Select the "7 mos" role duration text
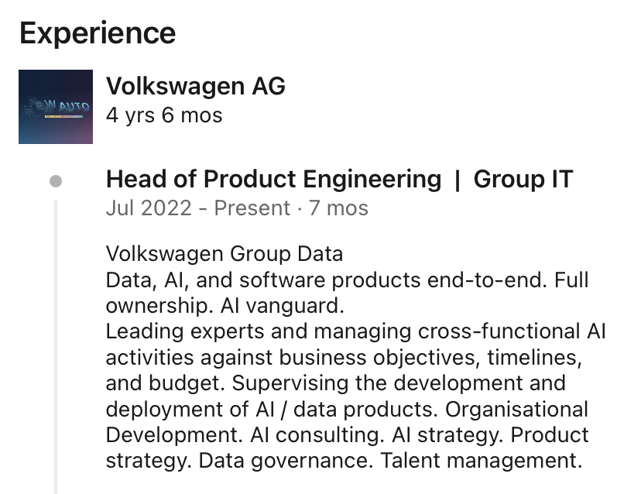The height and width of the screenshot is (494, 641). pyautogui.click(x=338, y=208)
